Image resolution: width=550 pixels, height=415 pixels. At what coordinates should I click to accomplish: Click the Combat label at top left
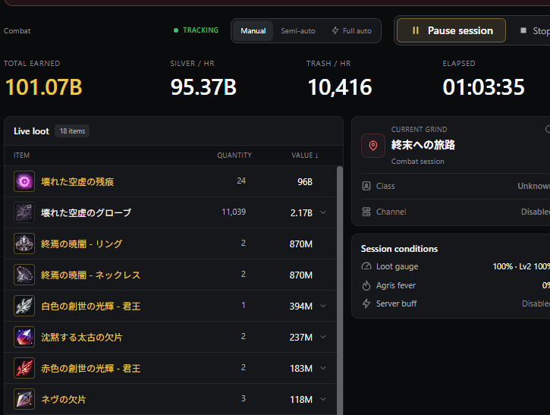click(17, 31)
